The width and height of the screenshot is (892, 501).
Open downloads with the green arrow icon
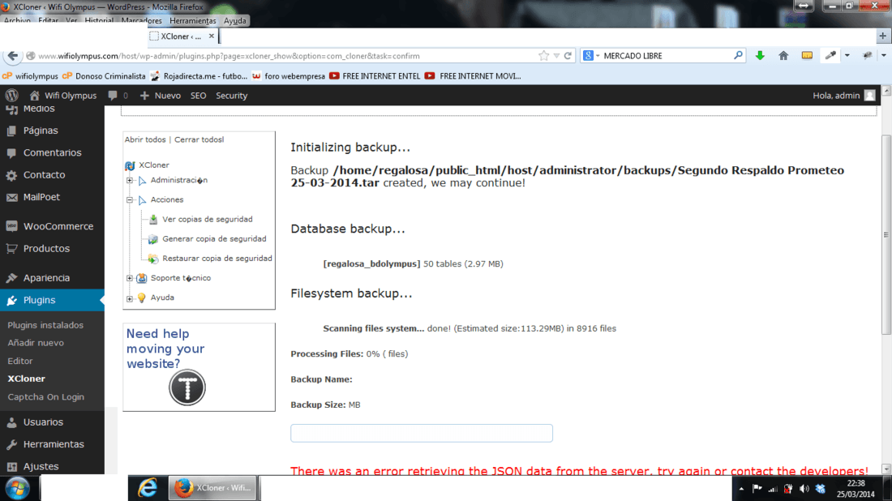(760, 56)
